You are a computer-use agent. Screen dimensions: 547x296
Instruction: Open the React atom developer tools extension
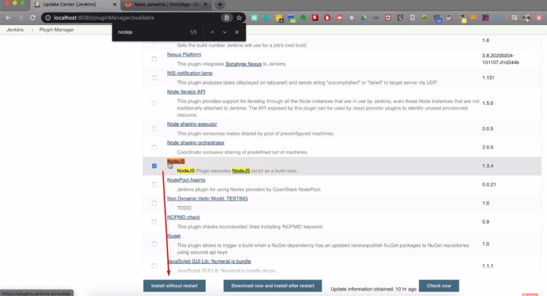click(x=351, y=18)
